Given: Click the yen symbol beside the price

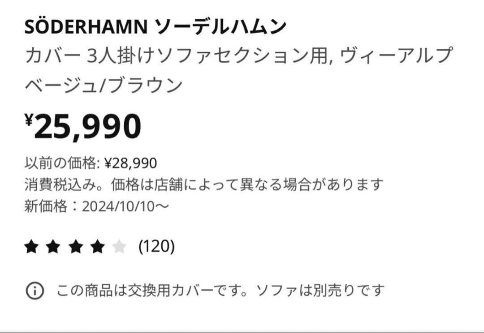Looking at the screenshot, I should (x=29, y=120).
